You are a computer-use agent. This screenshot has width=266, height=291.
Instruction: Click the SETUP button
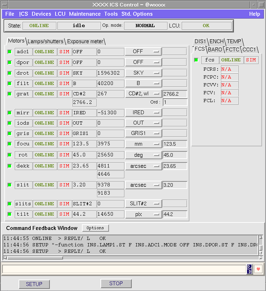pos(34,284)
